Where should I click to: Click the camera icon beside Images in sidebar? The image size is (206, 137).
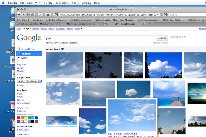(x=19, y=54)
